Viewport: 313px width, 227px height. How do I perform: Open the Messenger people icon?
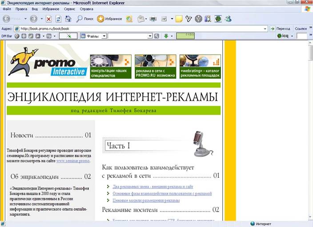pos(228,19)
